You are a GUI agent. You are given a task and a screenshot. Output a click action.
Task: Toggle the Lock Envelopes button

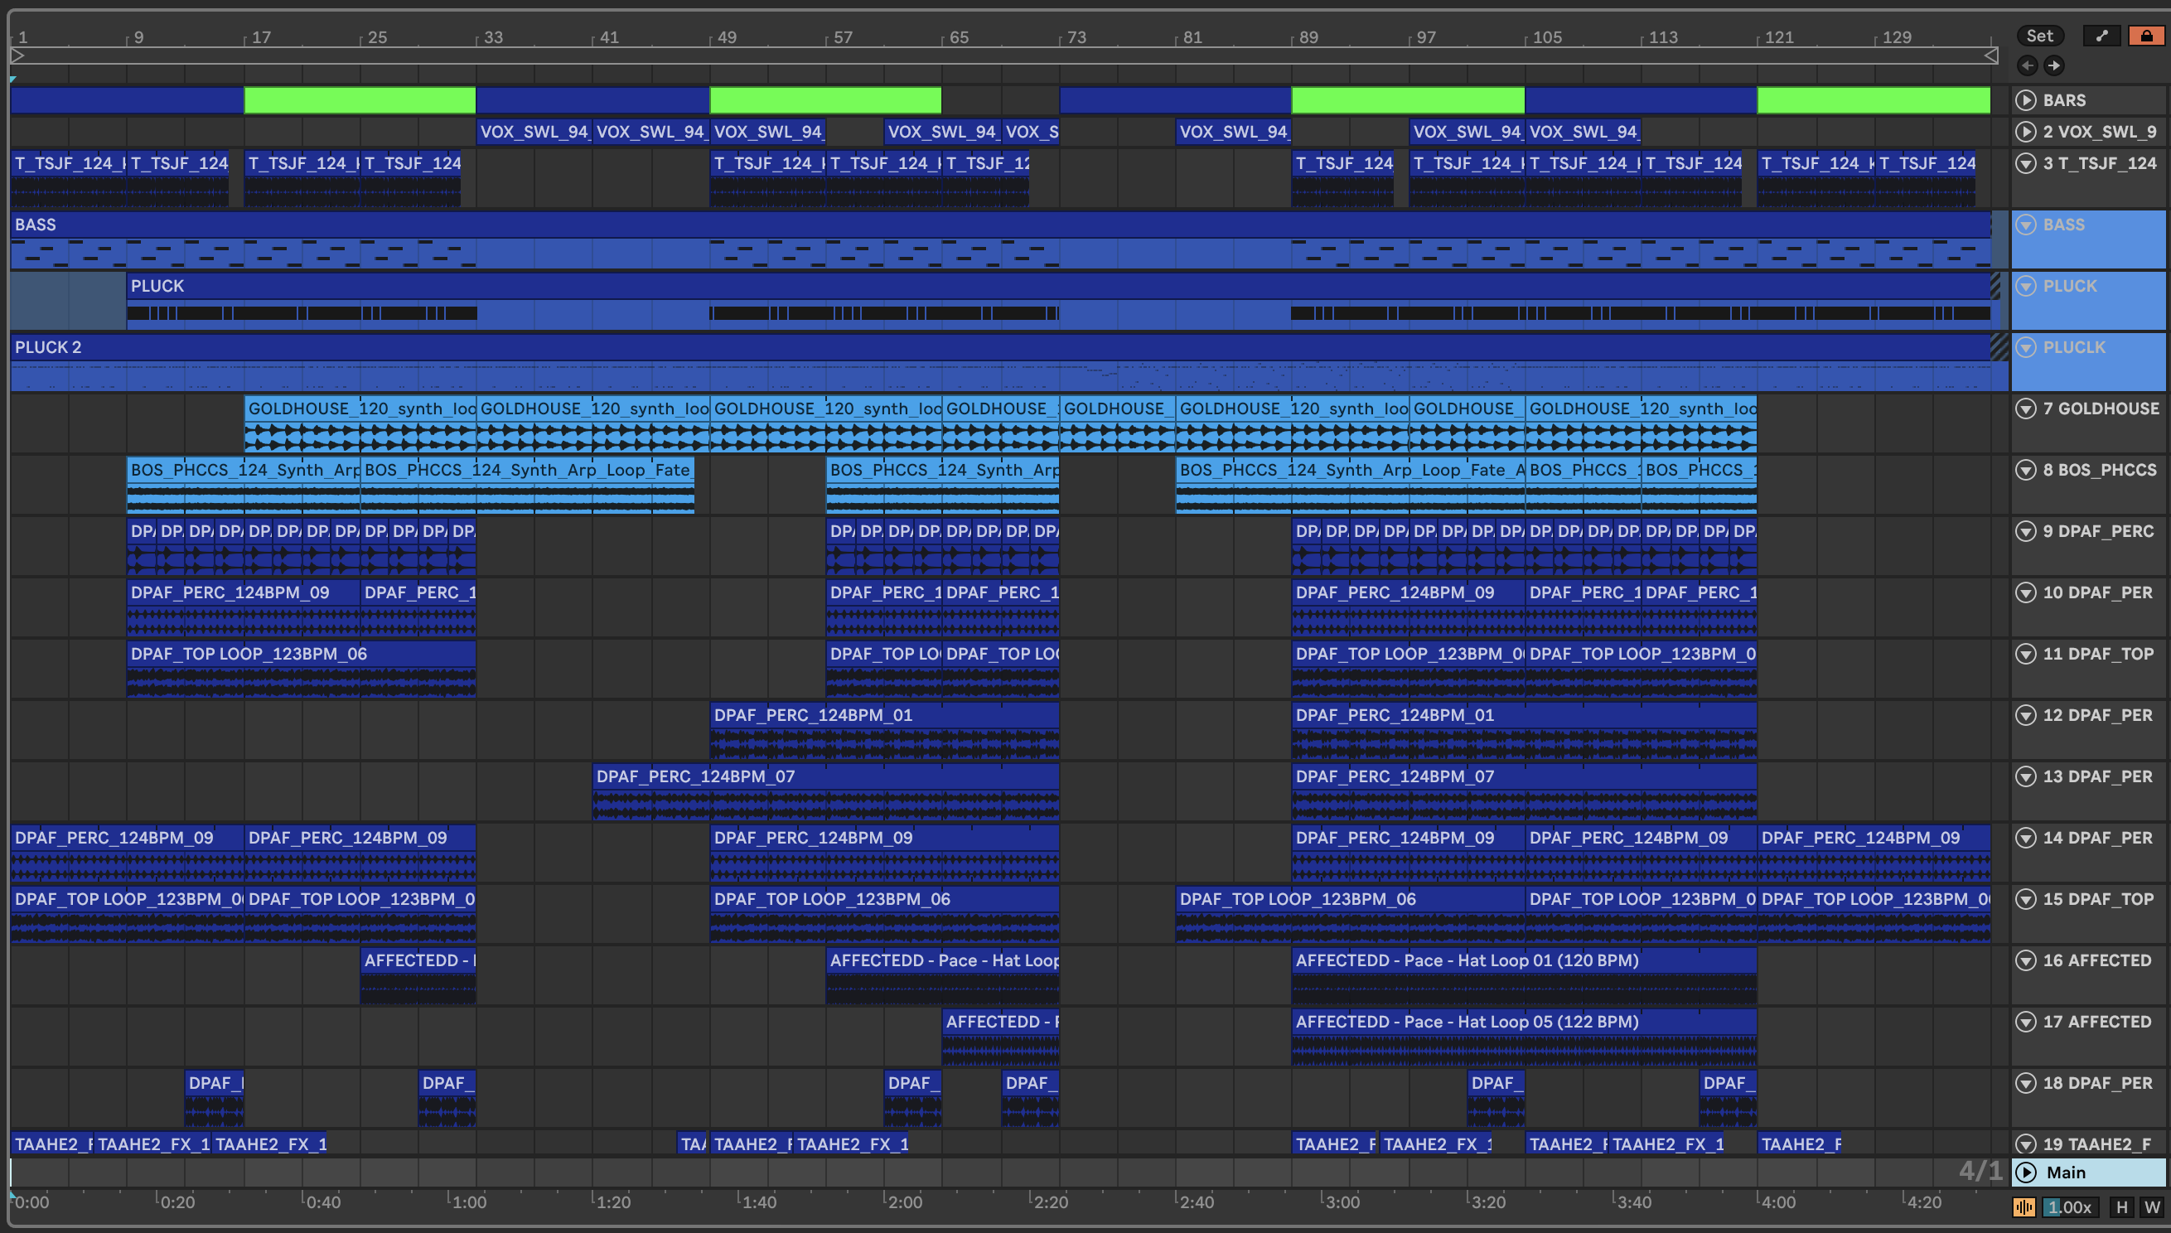point(2146,36)
